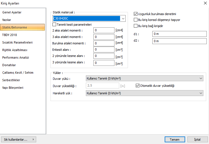Viewport: 209px width, 144px height.
Task: Click the 2 aksı atalet momenti field
Action: click(104, 30)
